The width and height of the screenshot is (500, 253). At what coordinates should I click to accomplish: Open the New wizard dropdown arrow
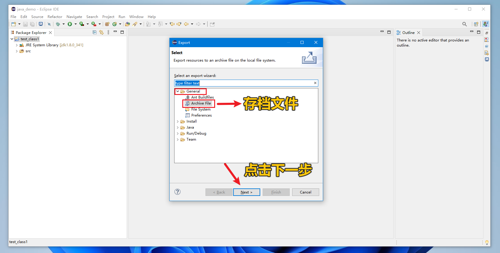tap(19, 24)
